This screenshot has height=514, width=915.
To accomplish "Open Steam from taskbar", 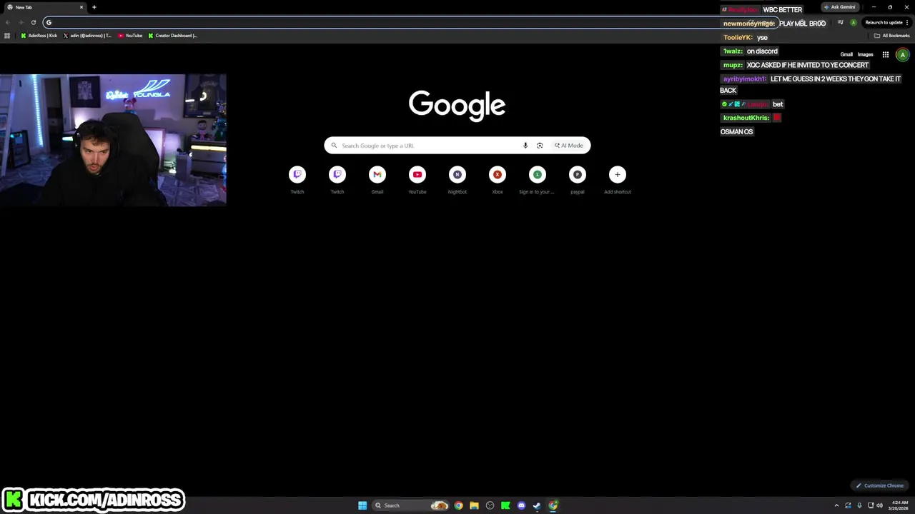I will tap(537, 505).
